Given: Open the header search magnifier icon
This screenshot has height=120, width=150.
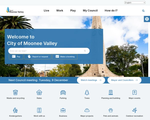Looking at the screenshot, I should pos(143,11).
